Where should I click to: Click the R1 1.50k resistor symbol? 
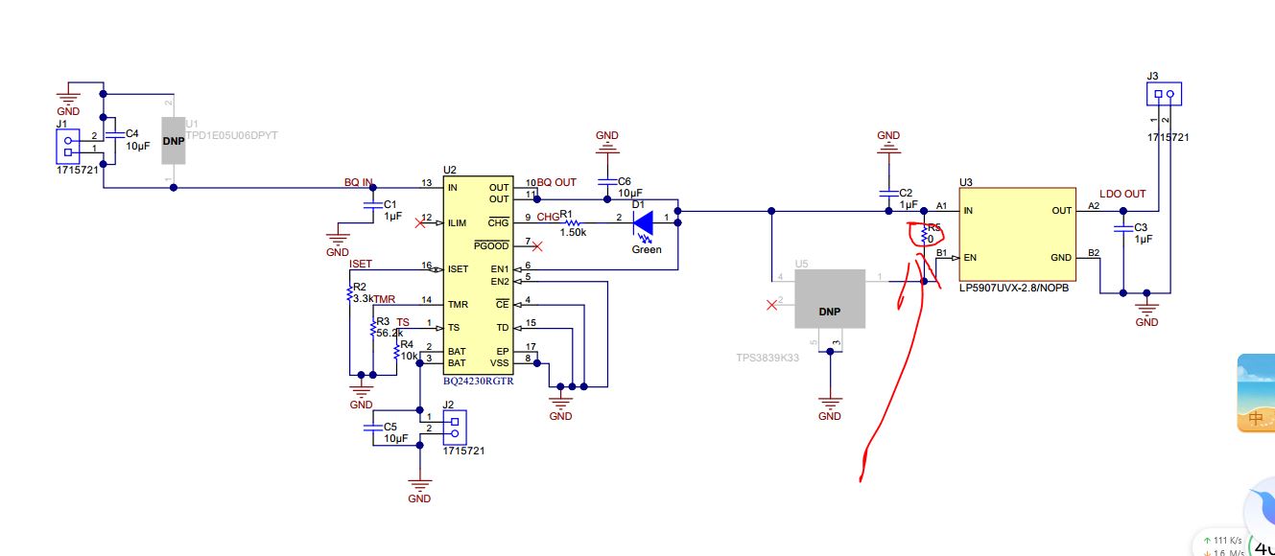click(573, 222)
